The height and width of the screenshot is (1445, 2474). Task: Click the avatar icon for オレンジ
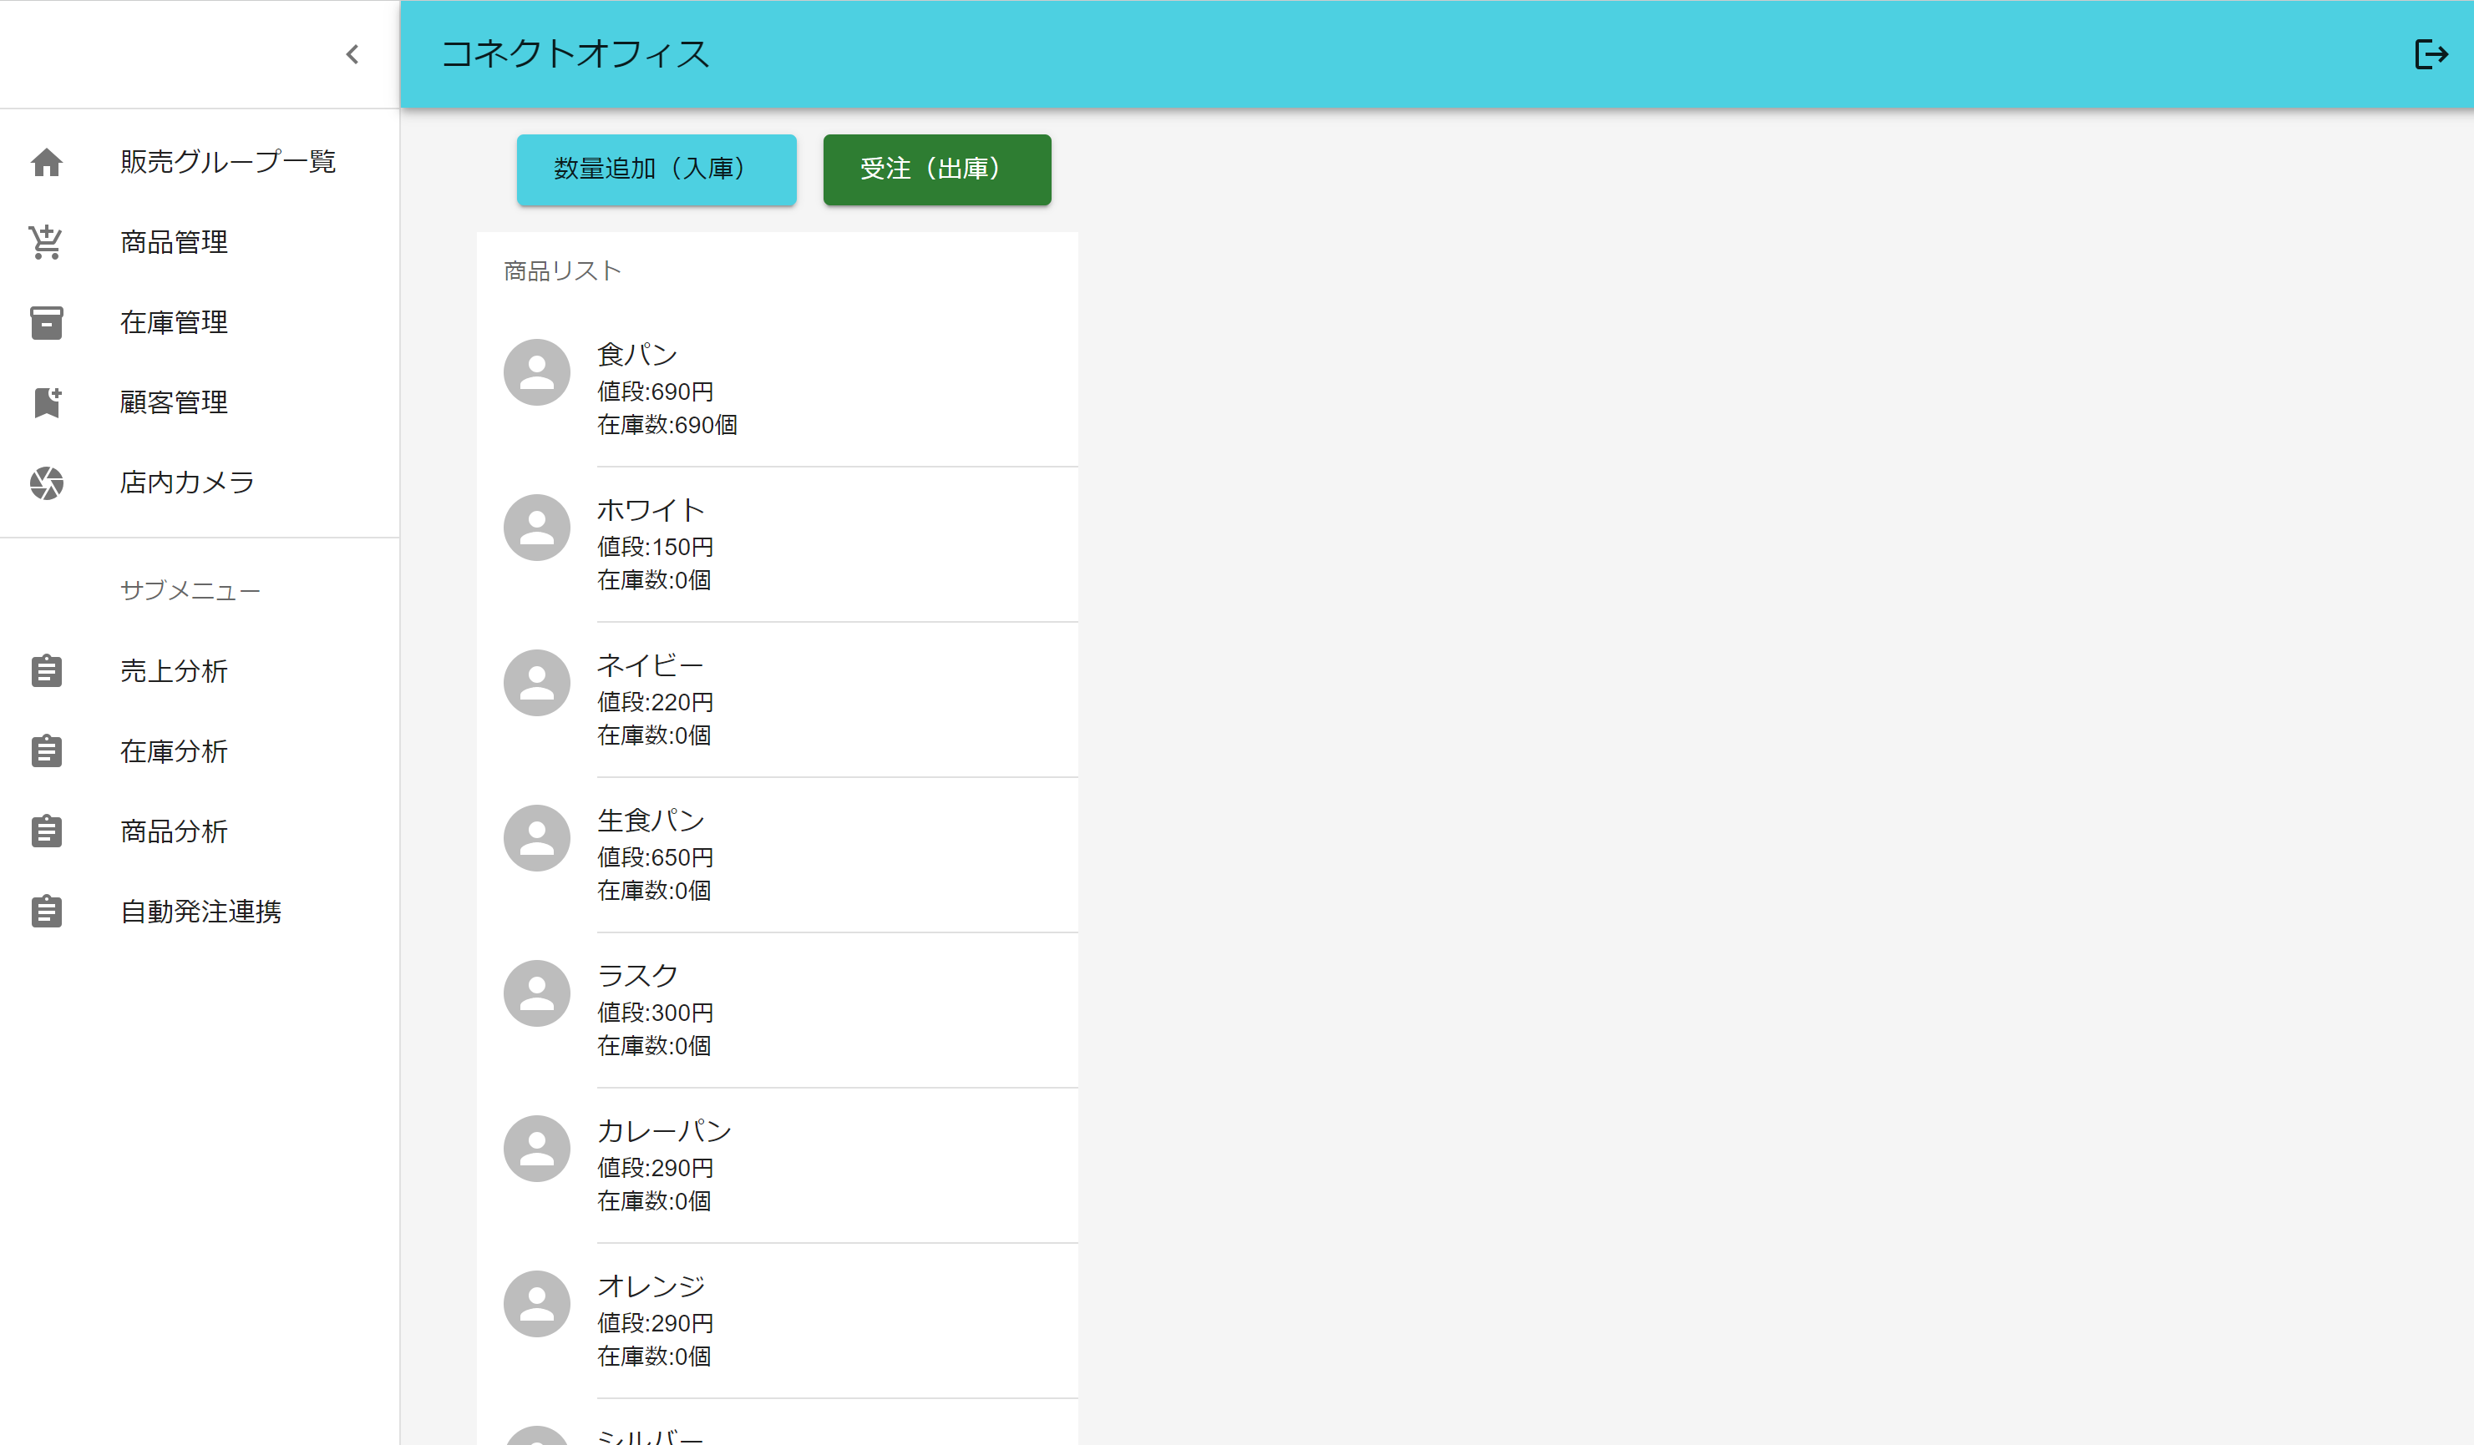point(537,1305)
